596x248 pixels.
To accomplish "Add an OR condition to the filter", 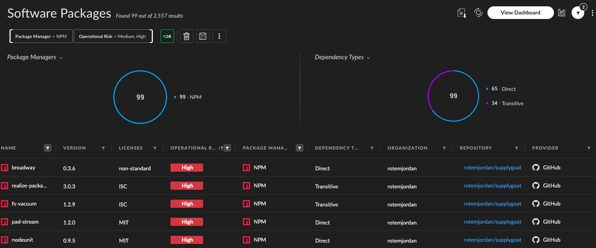I will point(167,37).
